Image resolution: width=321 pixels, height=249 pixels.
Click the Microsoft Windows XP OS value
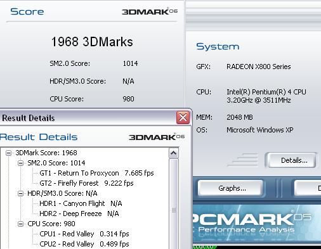click(x=260, y=130)
